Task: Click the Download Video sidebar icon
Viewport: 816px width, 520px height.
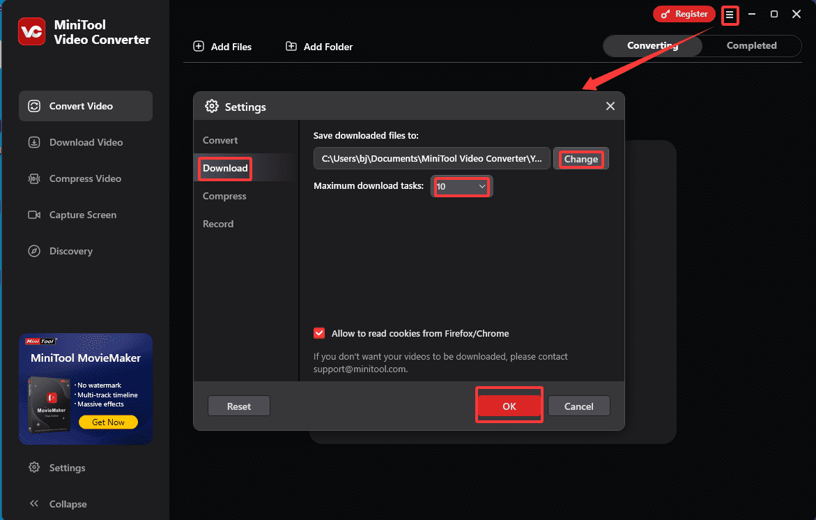Action: pyautogui.click(x=34, y=142)
